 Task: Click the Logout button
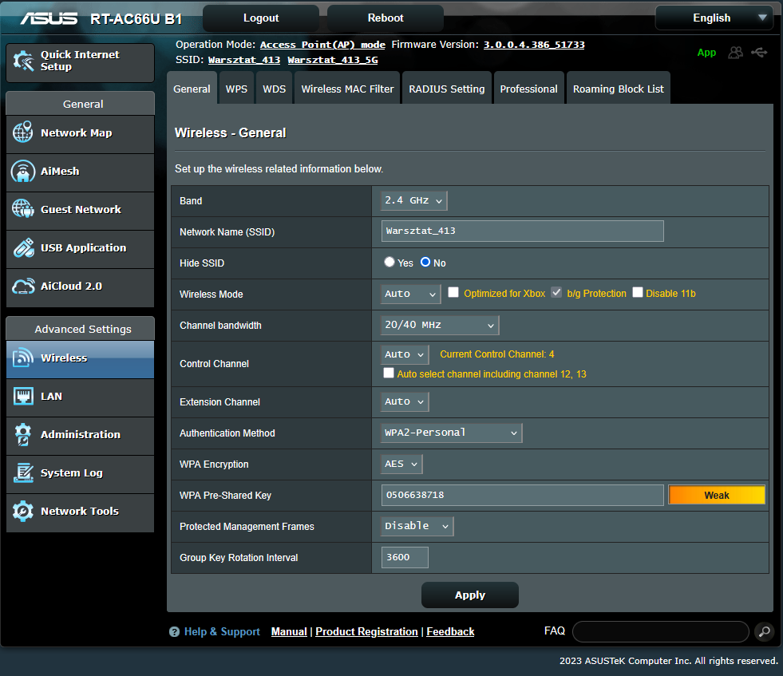coord(261,18)
